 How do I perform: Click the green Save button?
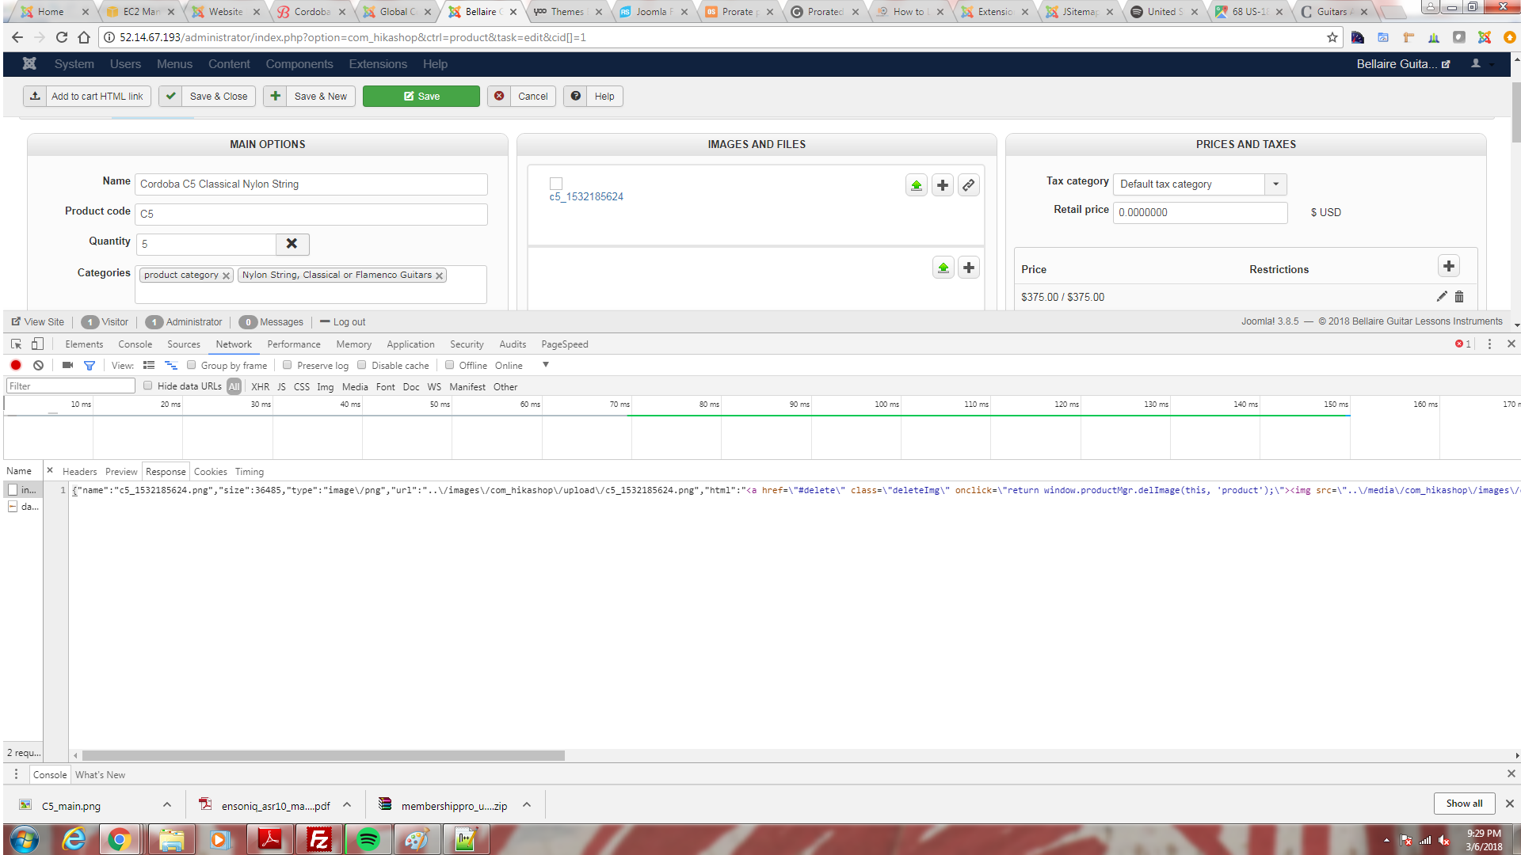point(421,97)
